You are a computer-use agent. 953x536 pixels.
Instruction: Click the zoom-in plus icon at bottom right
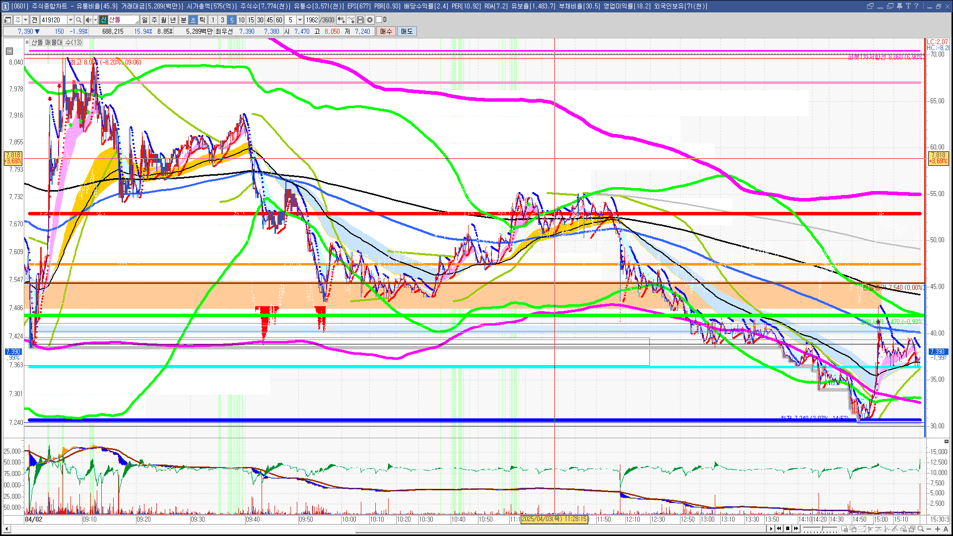[x=938, y=529]
